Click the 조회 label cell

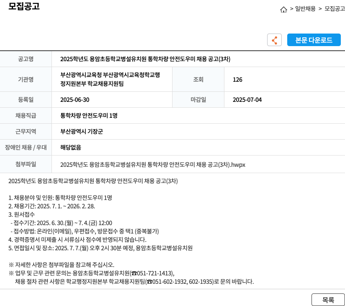[198, 79]
